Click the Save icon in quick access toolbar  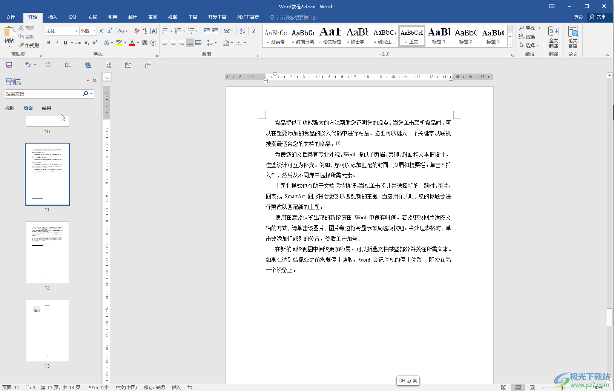(9, 65)
